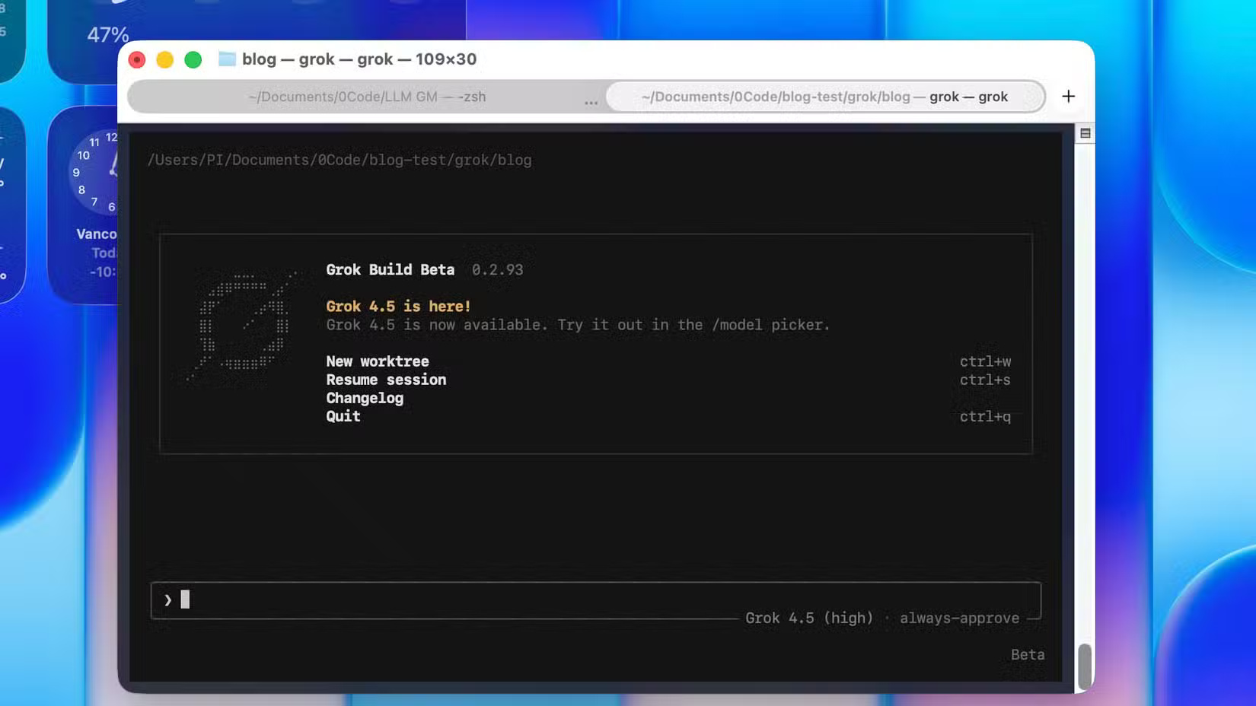Click the window title 'blog — grok — grok — 109×30'

tap(359, 59)
